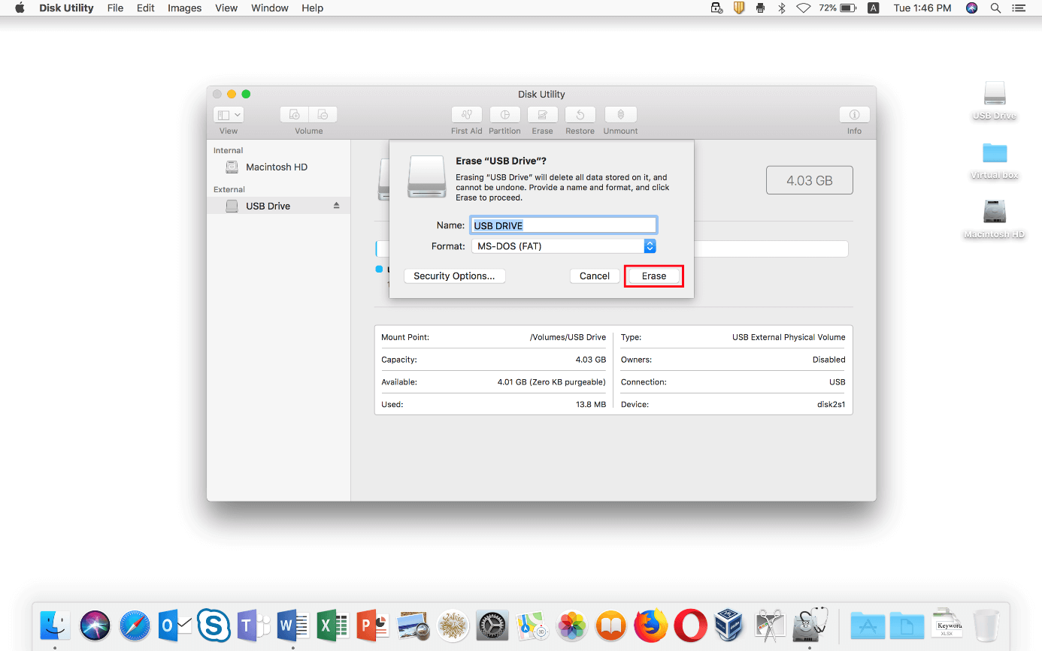Image resolution: width=1042 pixels, height=651 pixels.
Task: Open Security Options
Action: 454,276
